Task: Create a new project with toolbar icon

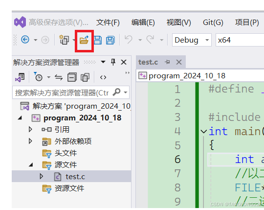Action: (x=64, y=40)
